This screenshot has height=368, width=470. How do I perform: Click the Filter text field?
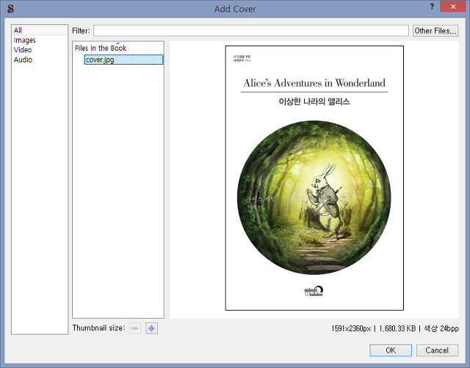251,31
